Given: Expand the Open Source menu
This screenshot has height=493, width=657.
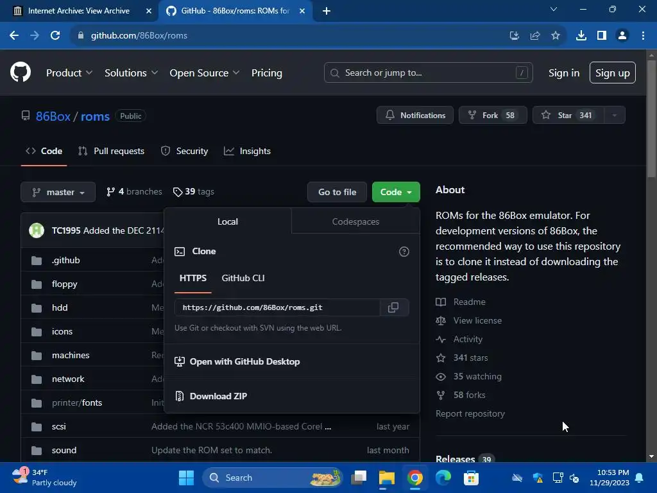Looking at the screenshot, I should click(x=205, y=73).
